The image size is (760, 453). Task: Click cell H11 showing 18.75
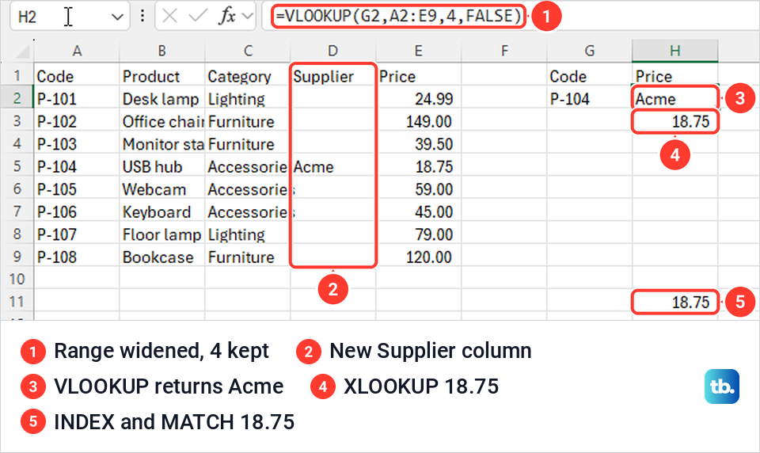coord(675,302)
